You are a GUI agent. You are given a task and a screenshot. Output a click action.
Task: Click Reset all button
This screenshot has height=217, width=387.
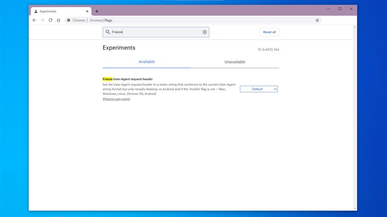tap(269, 32)
